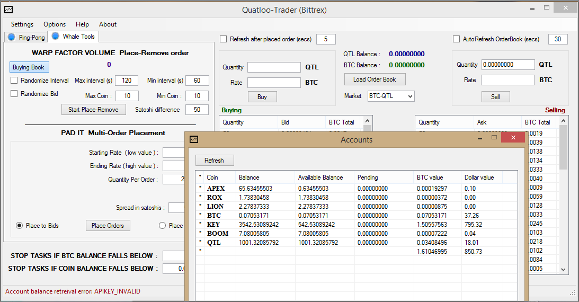579x302 pixels.
Task: Select the Place to Bids radio button
Action: coord(19,226)
